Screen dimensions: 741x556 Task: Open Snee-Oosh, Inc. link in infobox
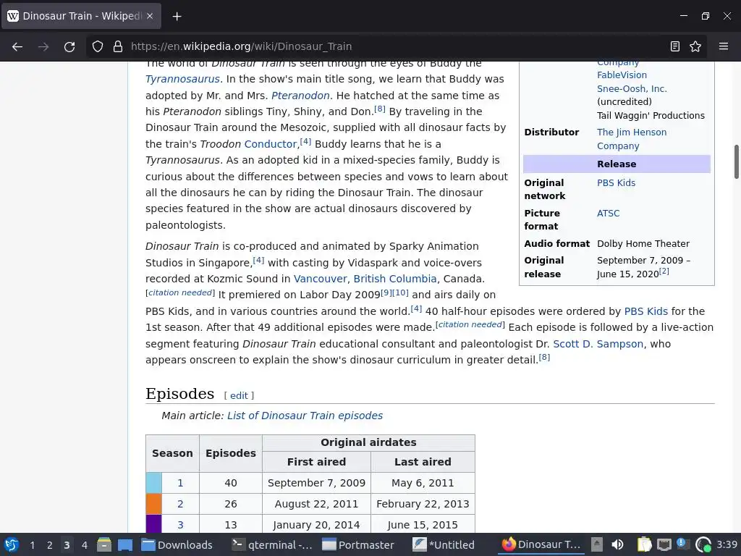[632, 88]
